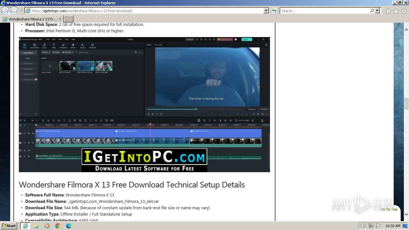The width and height of the screenshot is (409, 230).
Task: Click the 'Processor: Intel Pentium i5' line
Action: (x=74, y=31)
